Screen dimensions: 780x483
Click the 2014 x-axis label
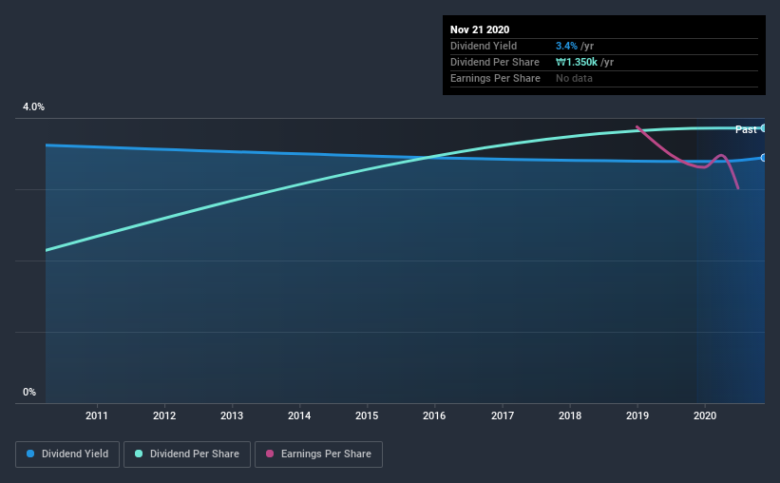point(299,415)
